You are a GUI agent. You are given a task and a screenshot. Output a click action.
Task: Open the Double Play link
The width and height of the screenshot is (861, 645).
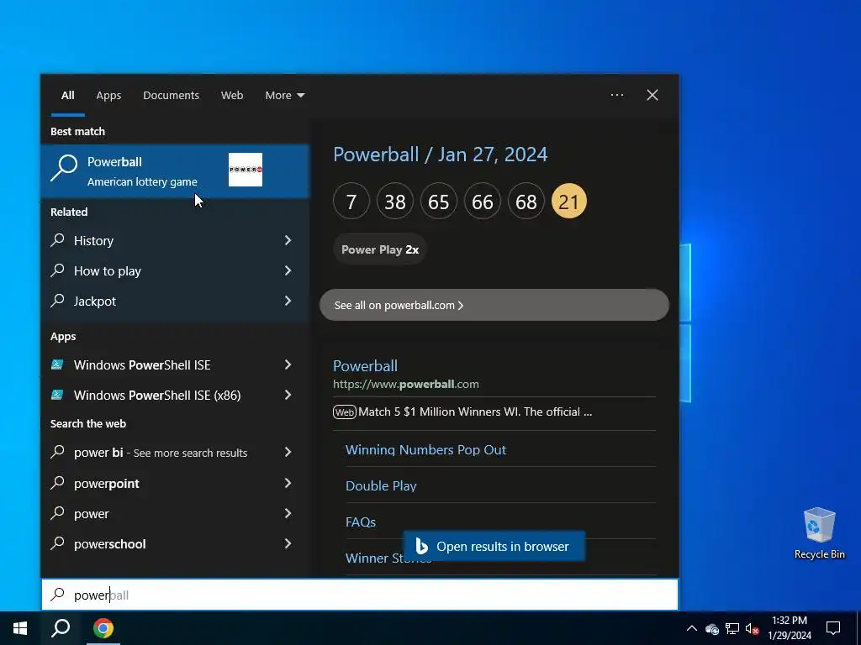coord(381,486)
